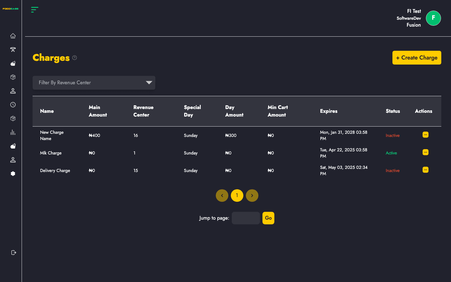Open the green F user avatar

(433, 18)
